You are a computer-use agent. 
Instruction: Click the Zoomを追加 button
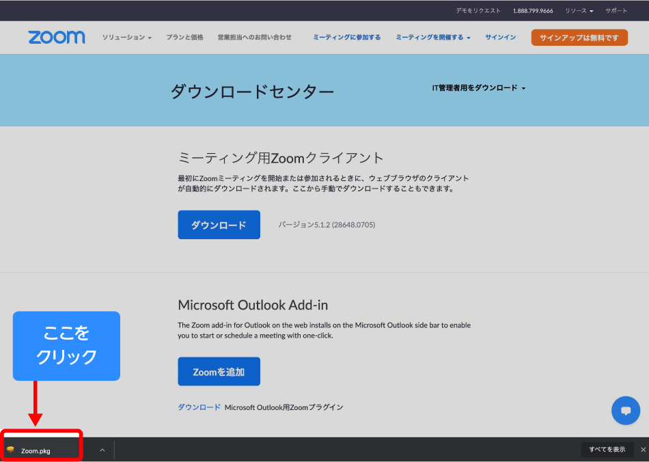(x=219, y=371)
